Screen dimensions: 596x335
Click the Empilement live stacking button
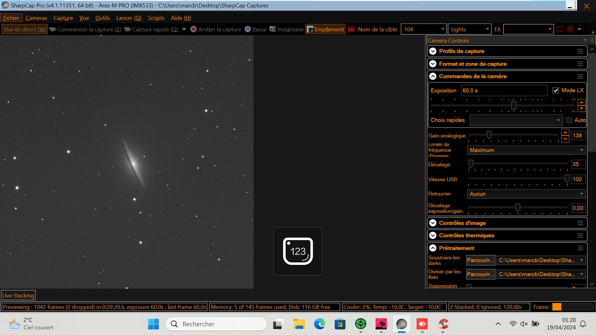coord(325,29)
